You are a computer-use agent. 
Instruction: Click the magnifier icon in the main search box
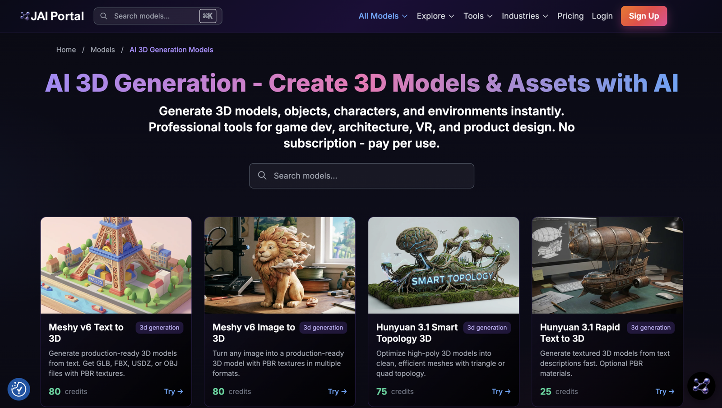point(262,176)
